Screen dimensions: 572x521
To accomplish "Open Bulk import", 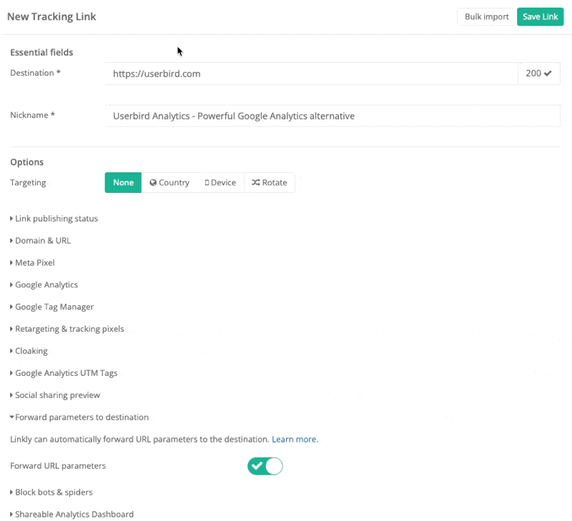I will (x=486, y=17).
